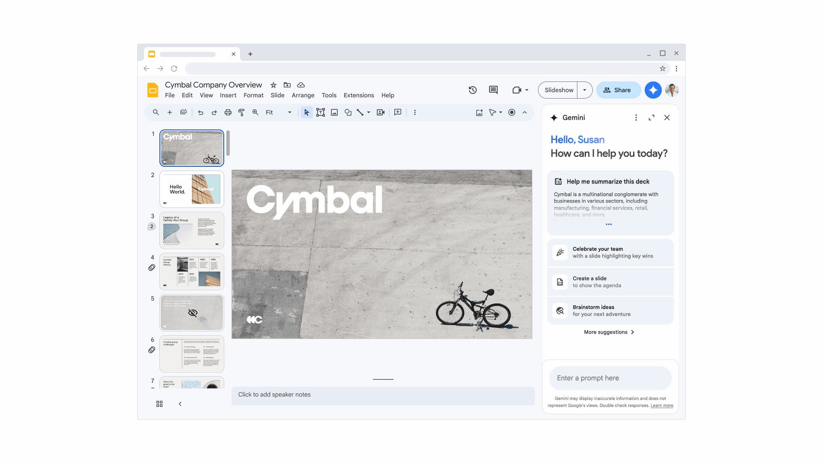Expand Gemini panel options menu
This screenshot has width=823, height=463.
(x=636, y=117)
